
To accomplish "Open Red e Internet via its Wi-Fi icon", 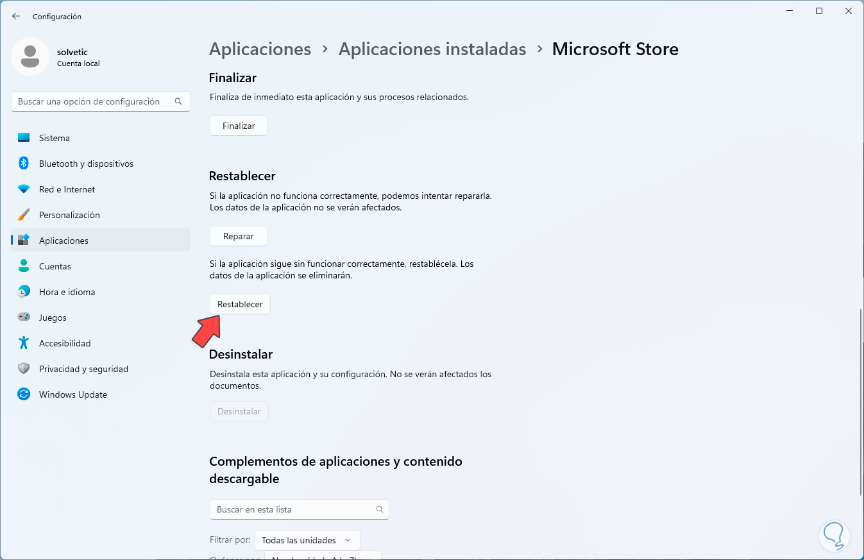I will click(x=24, y=189).
